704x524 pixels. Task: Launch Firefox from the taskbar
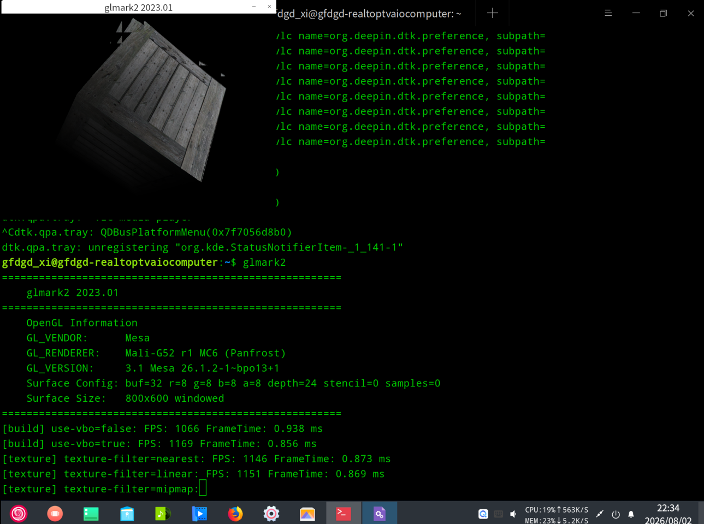(x=235, y=514)
